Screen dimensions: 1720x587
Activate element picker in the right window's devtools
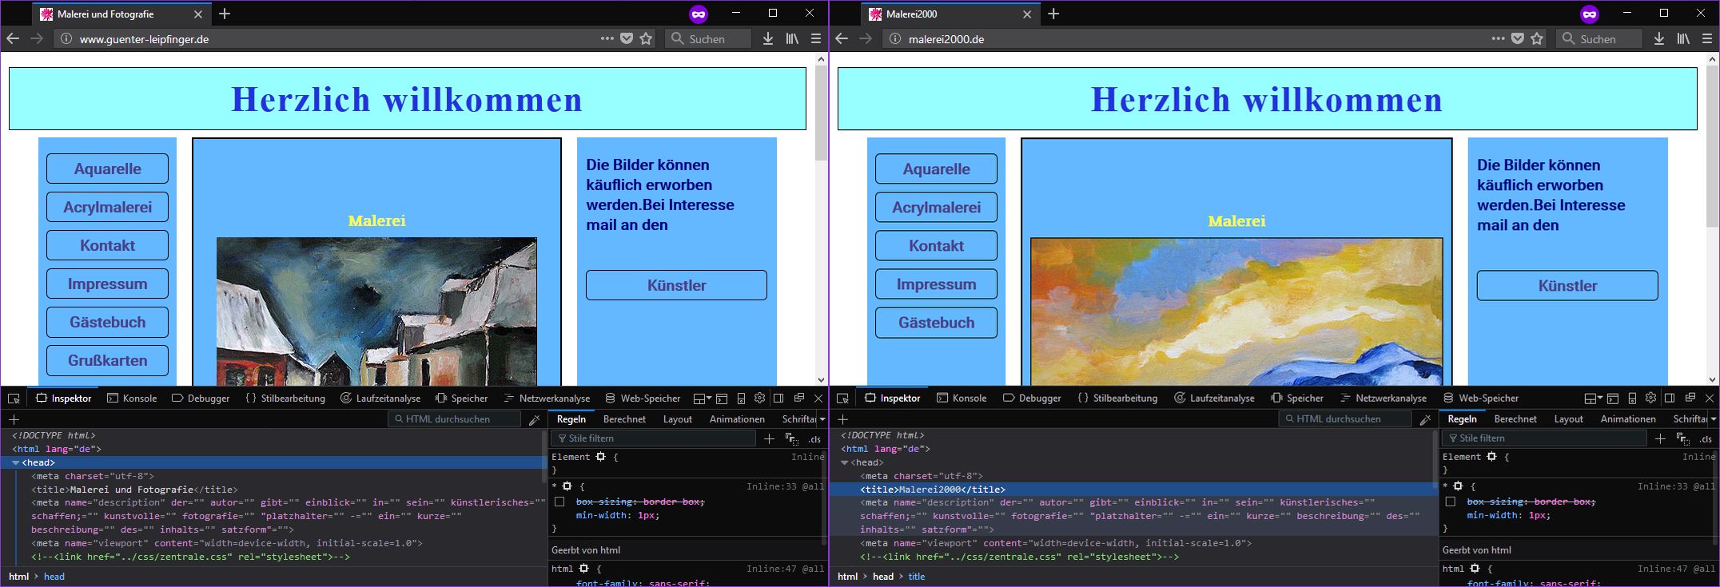point(842,398)
